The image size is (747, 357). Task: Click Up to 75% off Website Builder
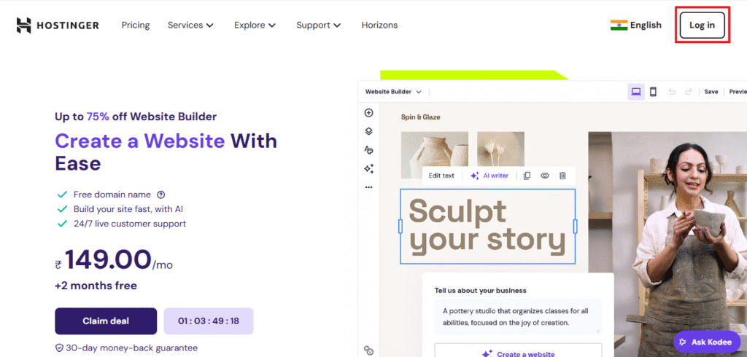tap(136, 116)
